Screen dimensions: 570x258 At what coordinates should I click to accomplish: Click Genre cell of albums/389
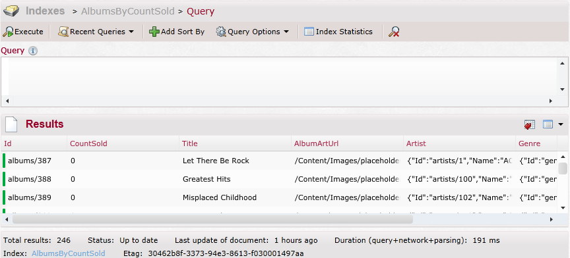(538, 197)
